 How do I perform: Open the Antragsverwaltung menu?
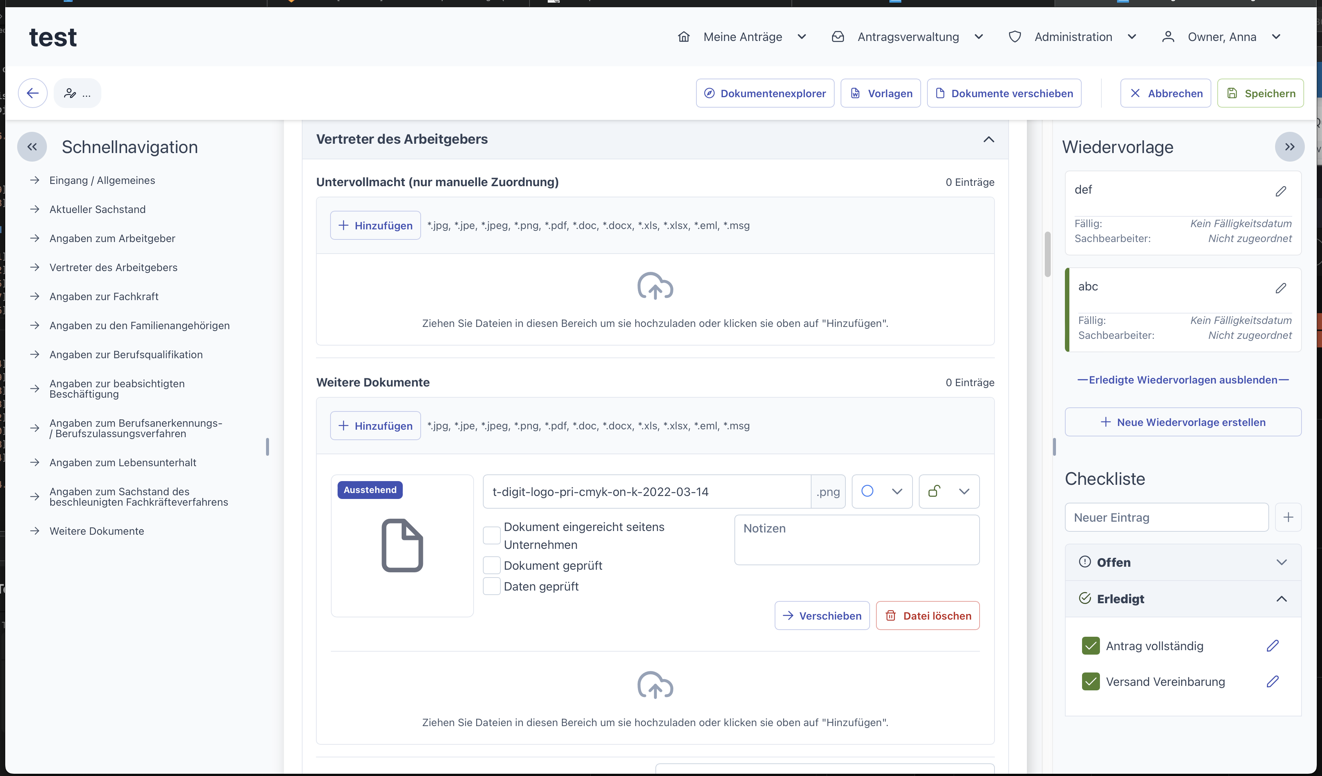[908, 37]
